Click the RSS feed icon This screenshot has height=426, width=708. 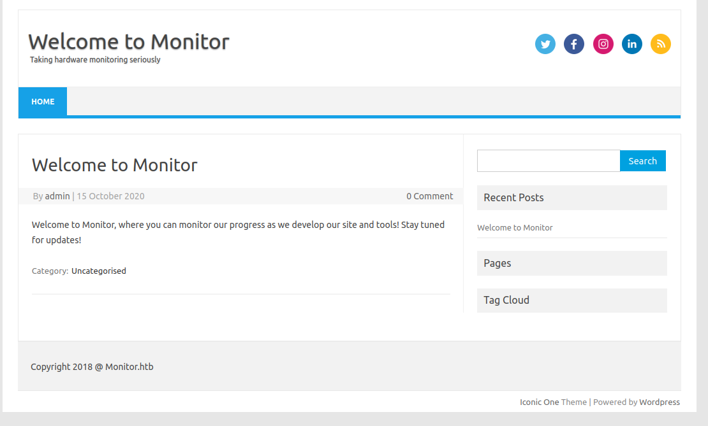pos(661,44)
